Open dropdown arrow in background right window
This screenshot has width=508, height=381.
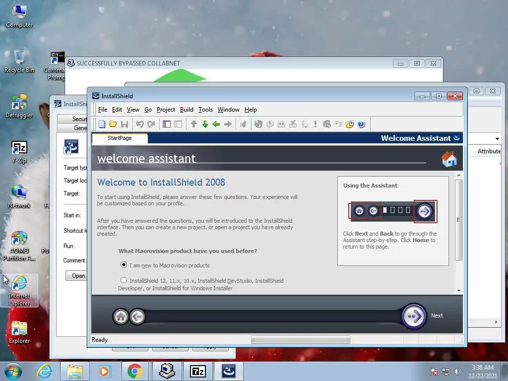tap(497, 139)
